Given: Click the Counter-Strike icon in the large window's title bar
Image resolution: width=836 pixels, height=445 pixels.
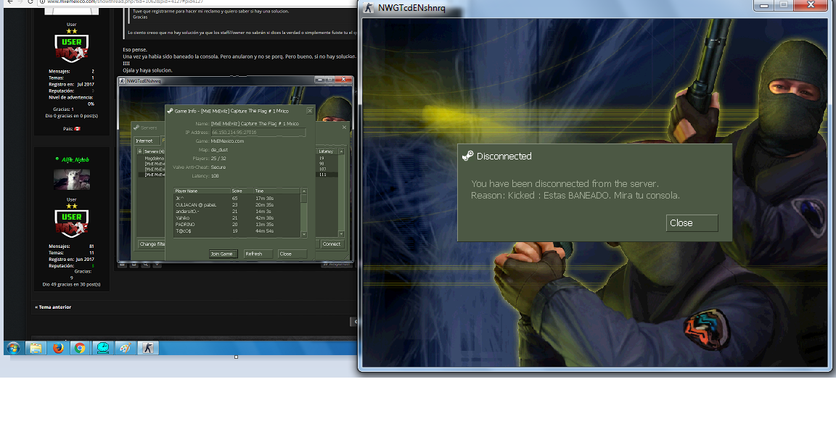Looking at the screenshot, I should point(369,7).
